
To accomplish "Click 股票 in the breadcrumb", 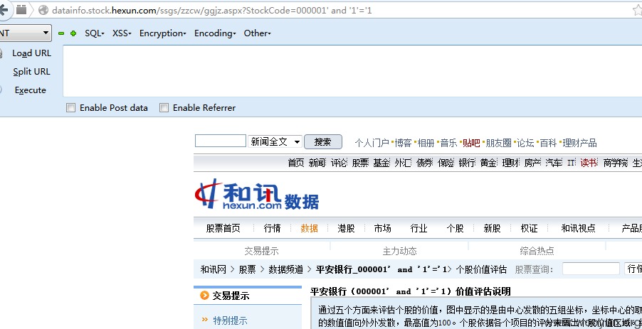I will 247,269.
